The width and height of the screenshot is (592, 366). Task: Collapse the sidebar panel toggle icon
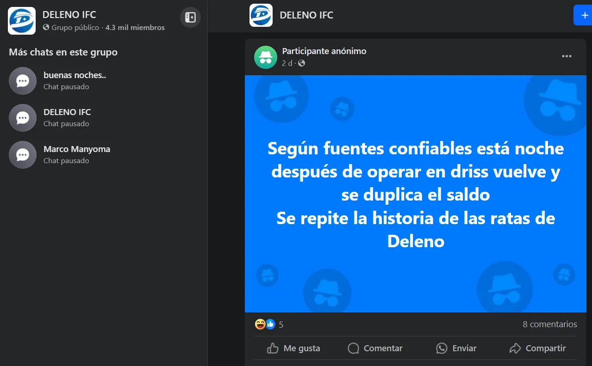coord(190,18)
